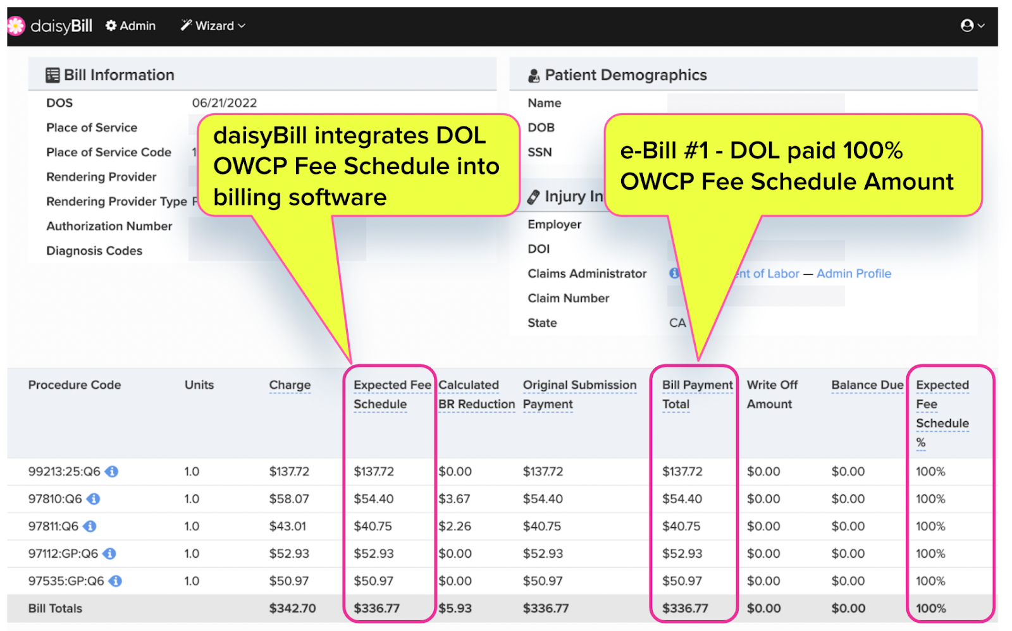Viewport: 1012px width, 631px height.
Task: Click the $58.07 charge for 97810:Q6
Action: (x=289, y=499)
